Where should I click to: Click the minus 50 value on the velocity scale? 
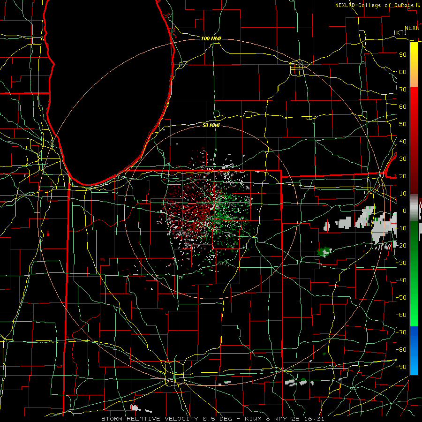401,298
